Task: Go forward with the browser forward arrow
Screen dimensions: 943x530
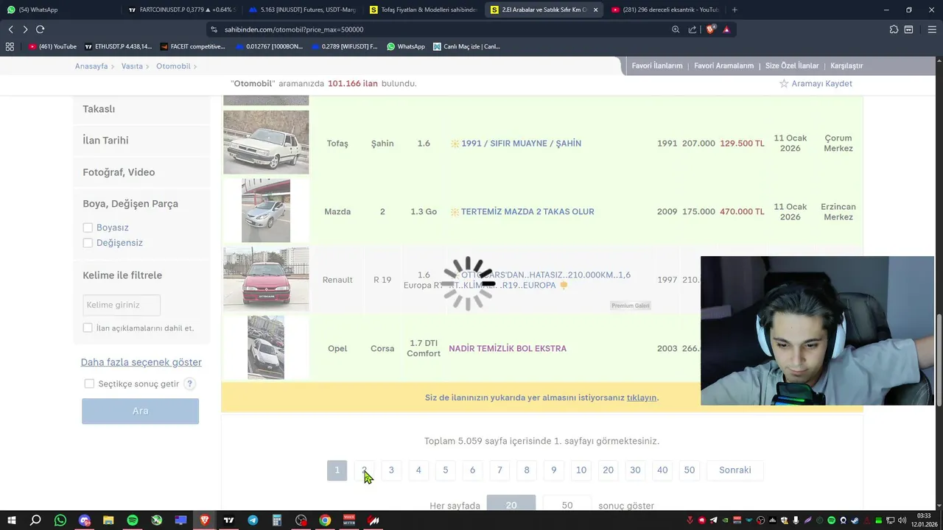Action: [x=25, y=29]
